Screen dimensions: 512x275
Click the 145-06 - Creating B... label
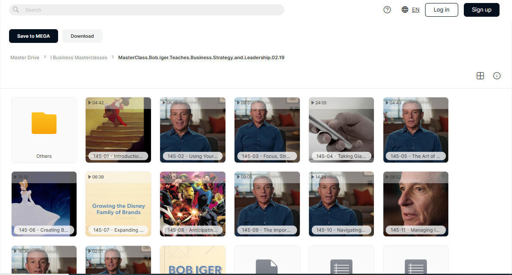click(x=44, y=230)
